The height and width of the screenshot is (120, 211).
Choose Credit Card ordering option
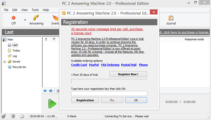79,65
